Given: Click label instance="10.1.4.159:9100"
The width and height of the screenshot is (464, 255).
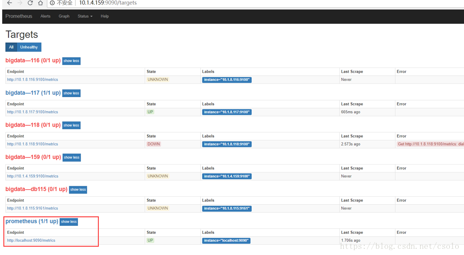Looking at the screenshot, I should (x=227, y=176).
